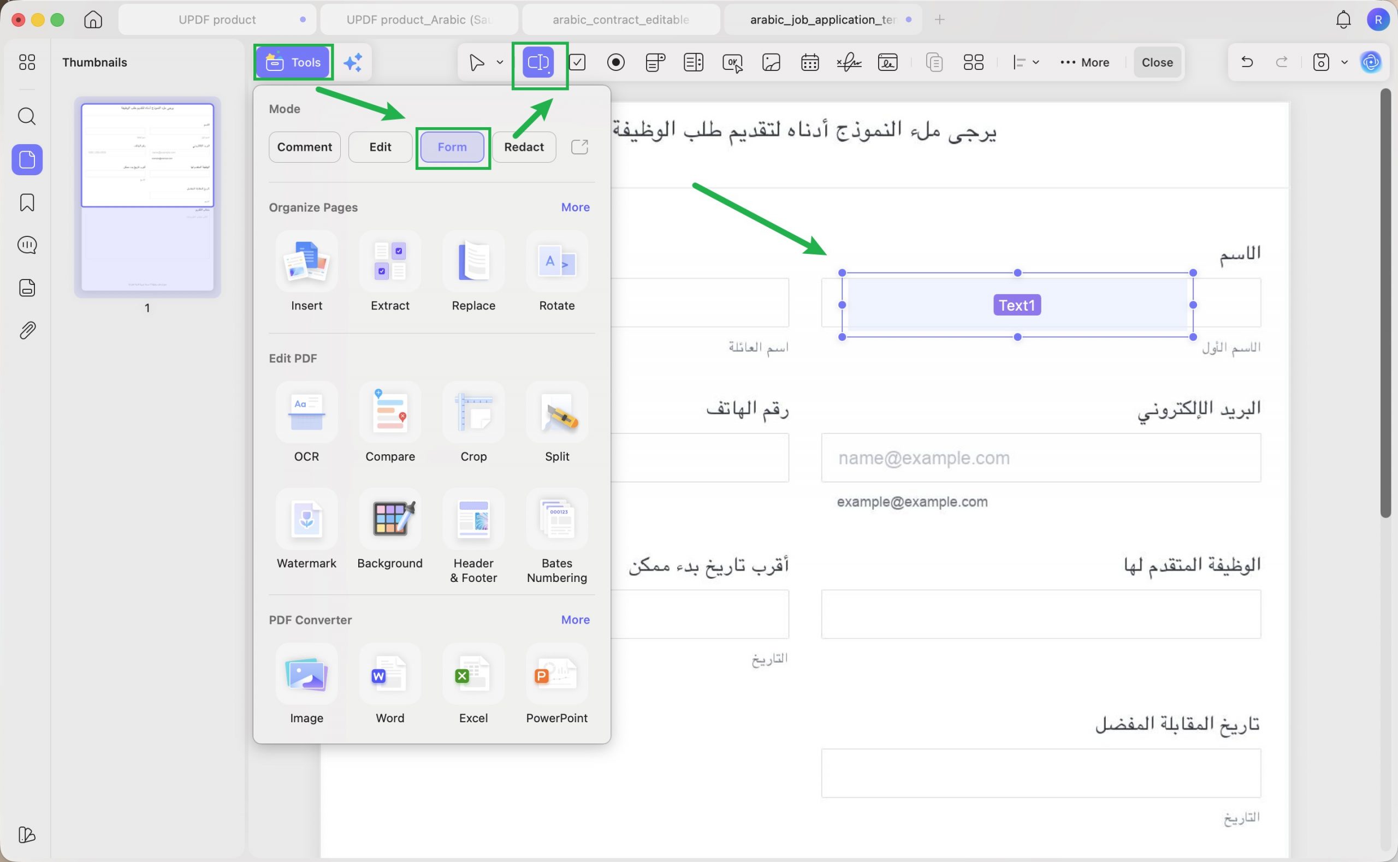Choose the Checkbox form field tool
Image resolution: width=1398 pixels, height=862 pixels.
(577, 62)
